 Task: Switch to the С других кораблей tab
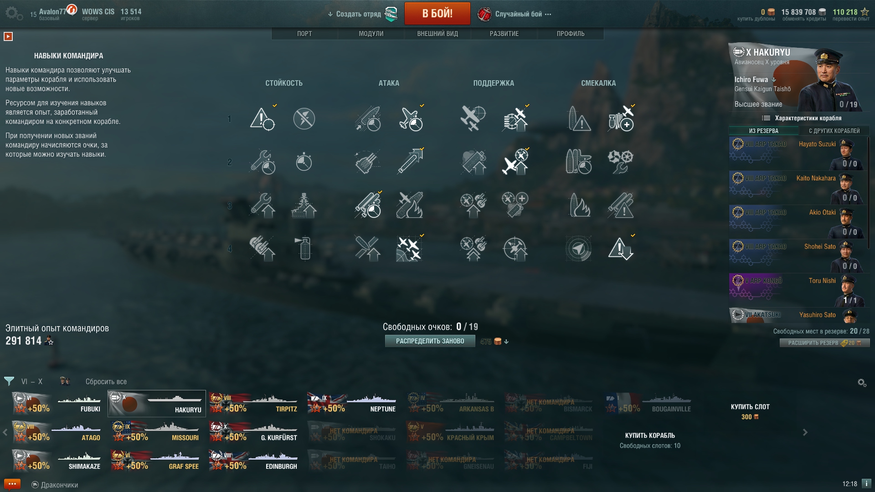pos(834,131)
